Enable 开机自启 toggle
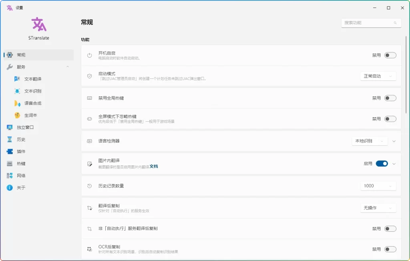410x261 pixels. click(x=390, y=55)
